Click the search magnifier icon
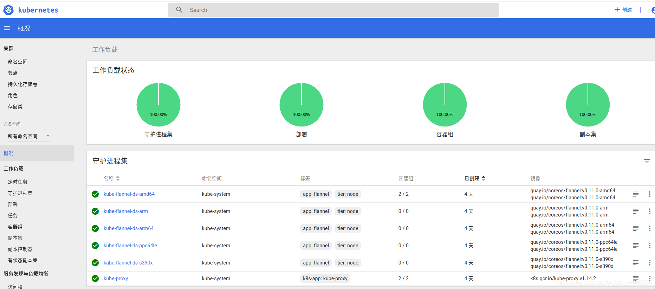The height and width of the screenshot is (289, 655). [x=179, y=10]
